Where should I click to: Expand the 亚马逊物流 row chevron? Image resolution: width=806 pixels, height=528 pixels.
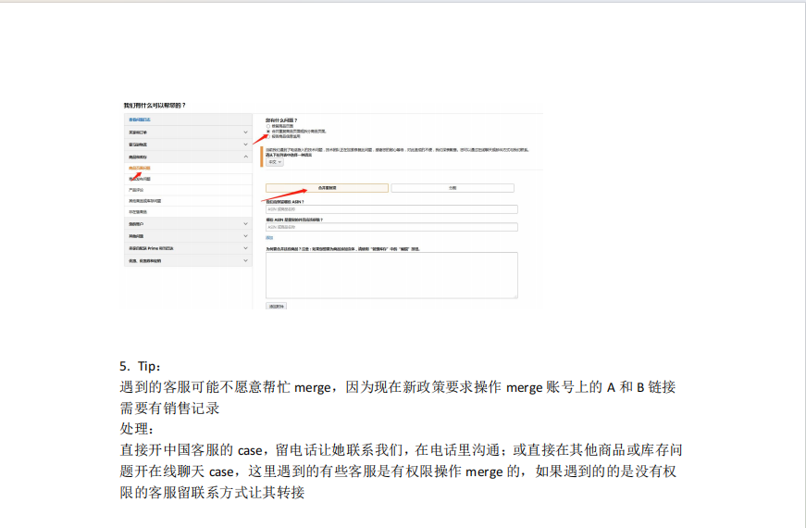point(245,145)
